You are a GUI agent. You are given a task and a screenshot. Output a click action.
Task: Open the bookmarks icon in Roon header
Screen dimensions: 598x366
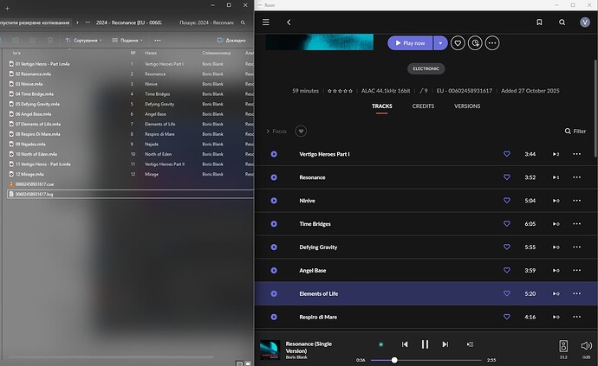(x=539, y=22)
